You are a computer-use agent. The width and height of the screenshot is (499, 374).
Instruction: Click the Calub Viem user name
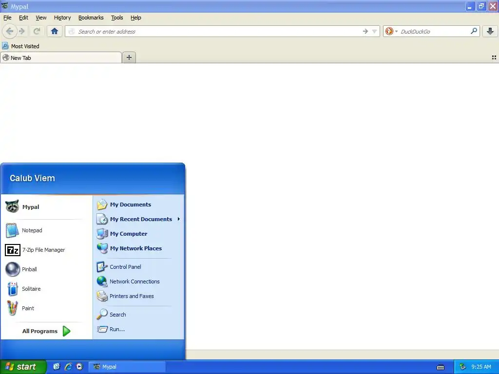pos(32,178)
